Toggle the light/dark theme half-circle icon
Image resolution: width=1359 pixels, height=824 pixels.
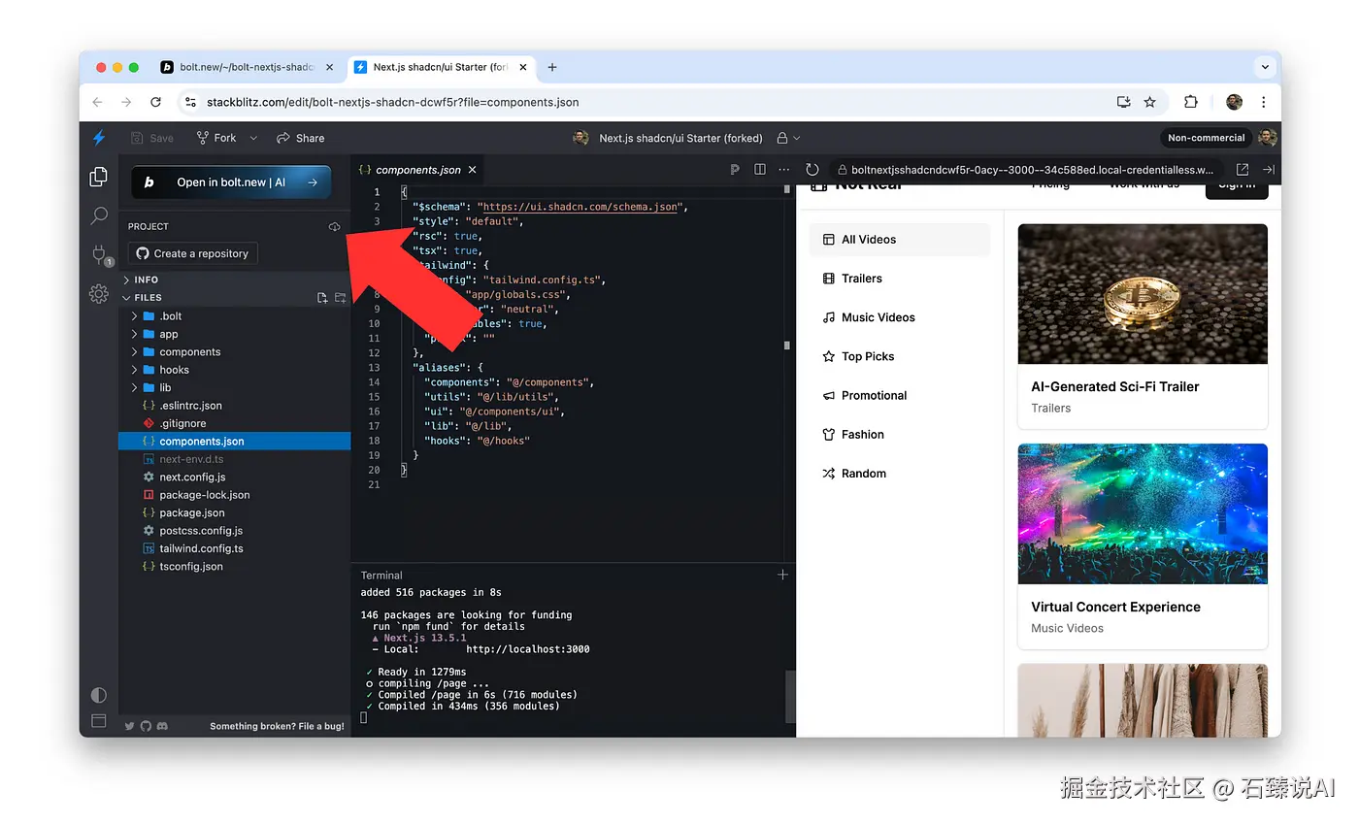tap(98, 695)
